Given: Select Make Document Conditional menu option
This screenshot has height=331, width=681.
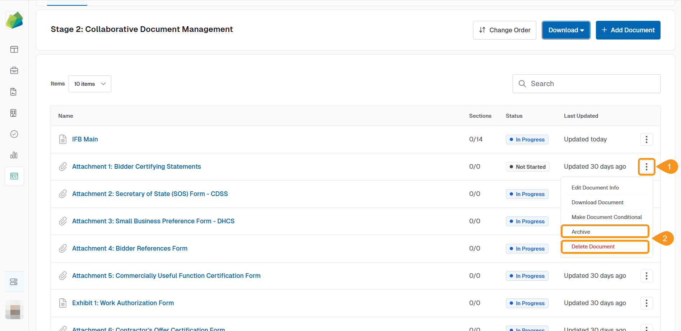Looking at the screenshot, I should (x=606, y=217).
